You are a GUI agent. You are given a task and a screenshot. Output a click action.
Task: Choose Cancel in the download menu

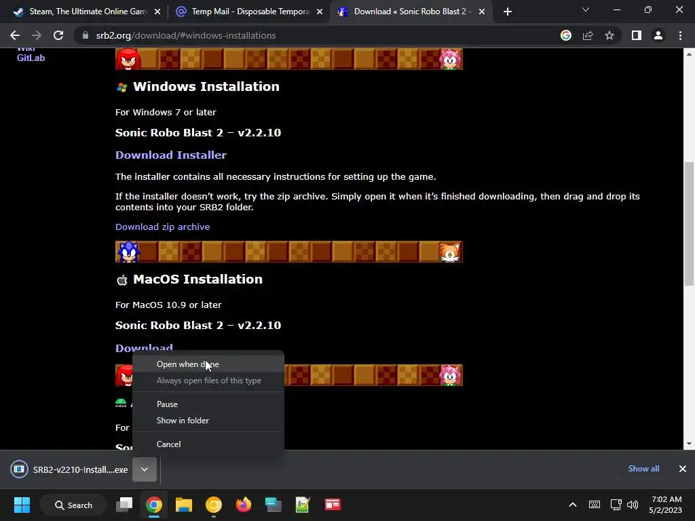(208, 444)
